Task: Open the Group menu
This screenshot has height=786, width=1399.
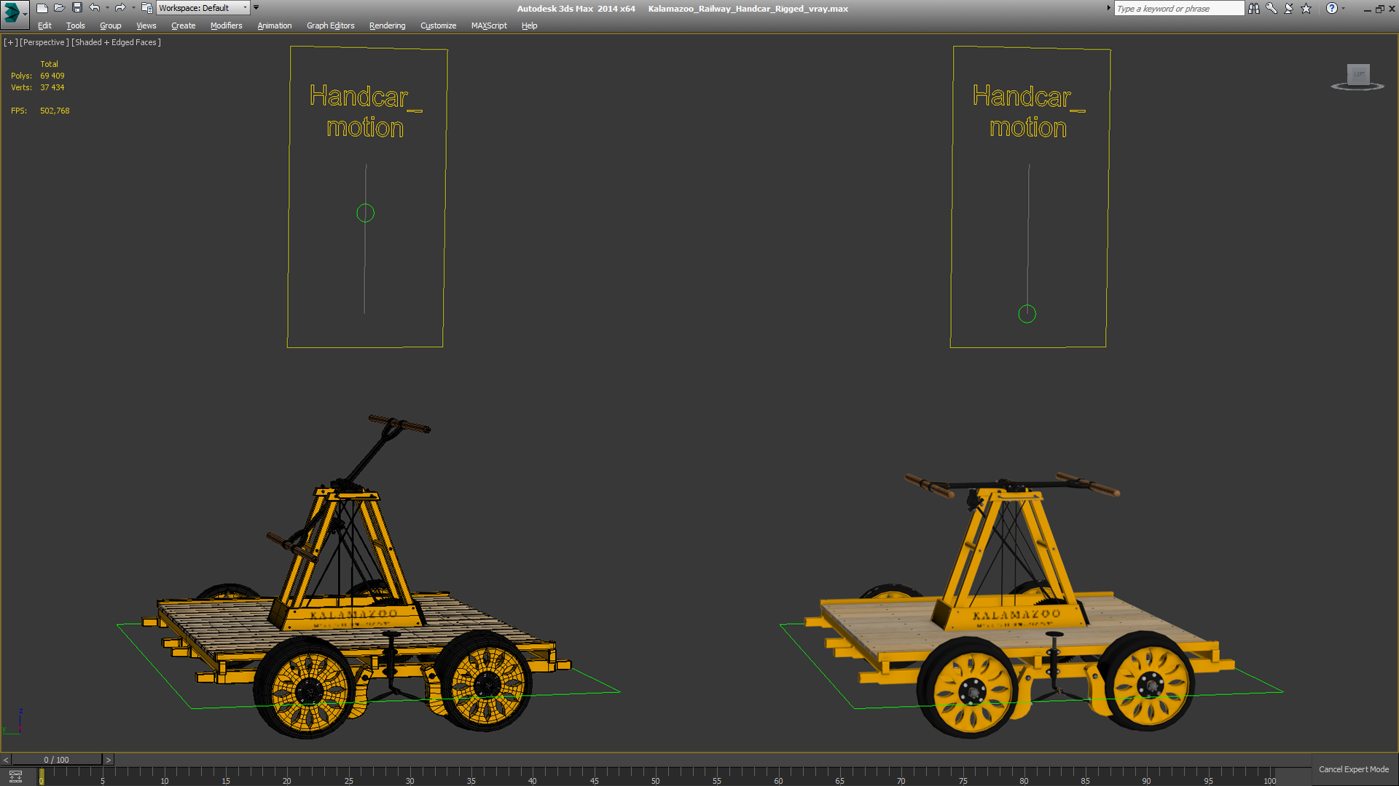Action: pos(111,25)
